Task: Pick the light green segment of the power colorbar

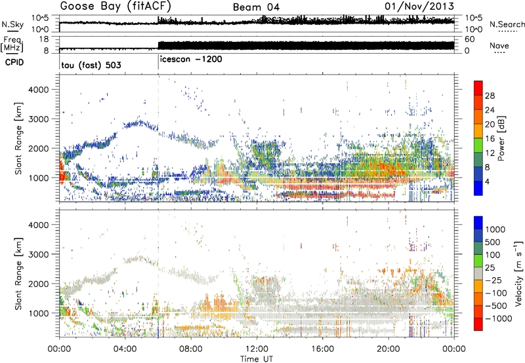Action: [x=478, y=145]
